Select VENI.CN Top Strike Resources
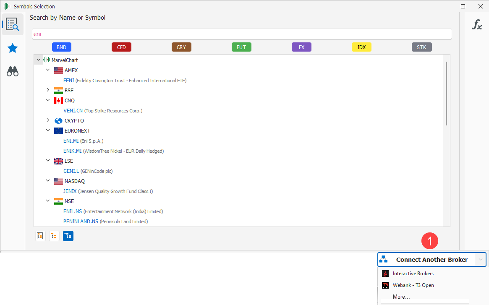Image resolution: width=489 pixels, height=305 pixels. [103, 111]
